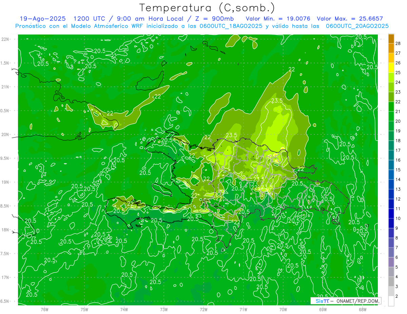Click the "75W" longitude axis label
The height and width of the screenshot is (314, 407).
coord(84,309)
